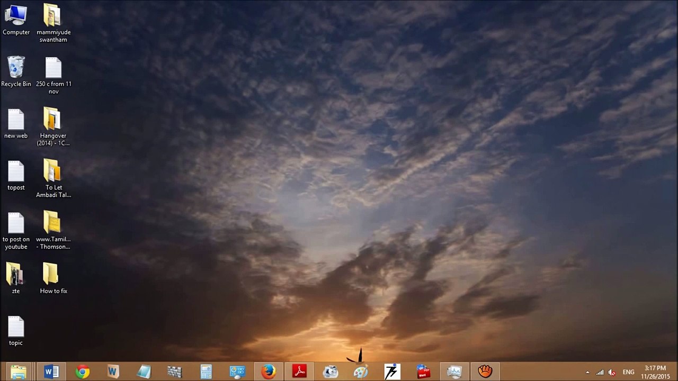Open the network signal tray icon
Viewport: 678px width, 381px height.
point(600,372)
